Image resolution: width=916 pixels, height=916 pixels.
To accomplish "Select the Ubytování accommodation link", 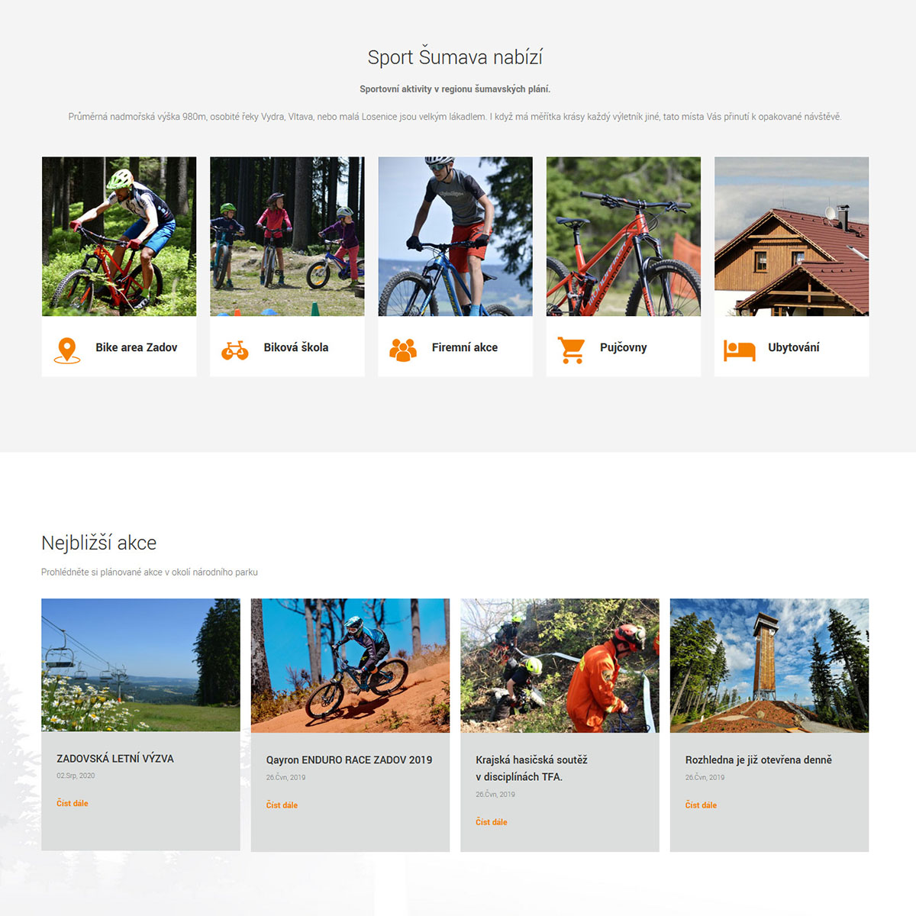I will pos(794,347).
